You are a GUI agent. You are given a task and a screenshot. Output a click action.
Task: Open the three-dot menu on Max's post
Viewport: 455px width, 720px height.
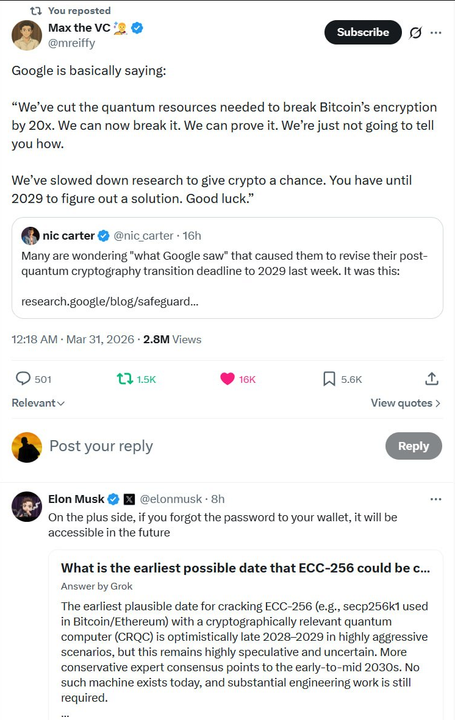pyautogui.click(x=435, y=33)
